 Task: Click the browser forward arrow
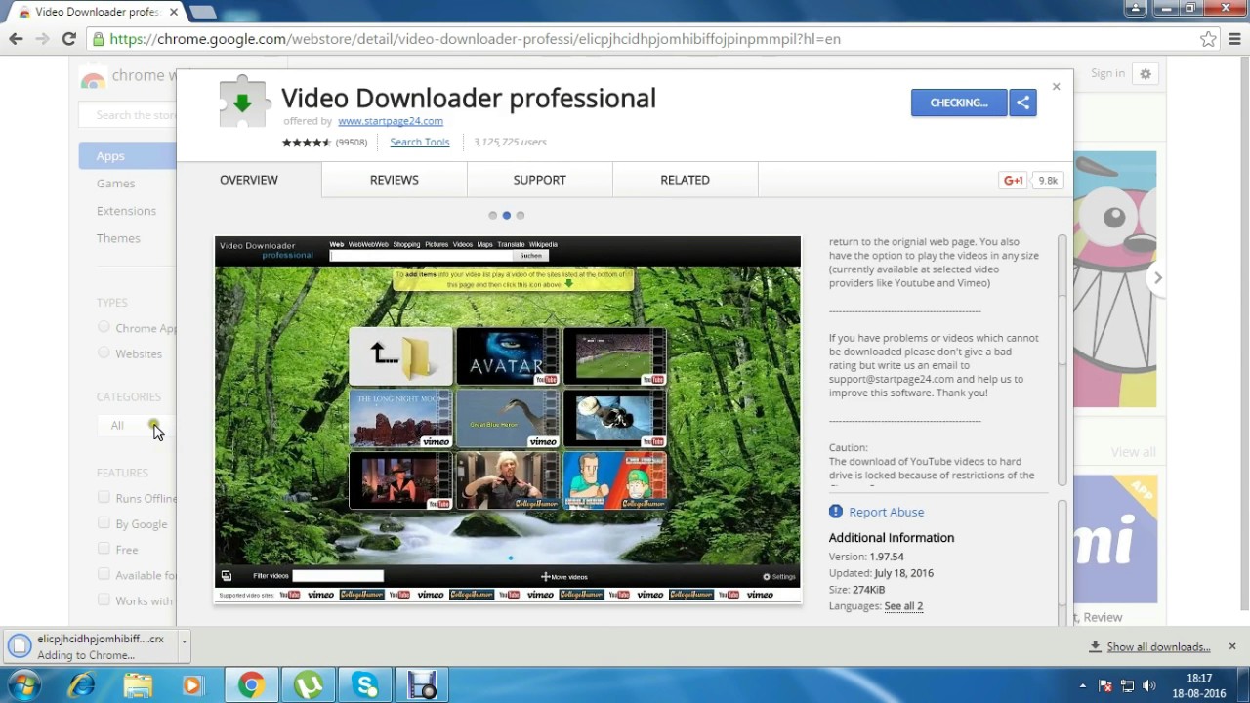point(42,39)
